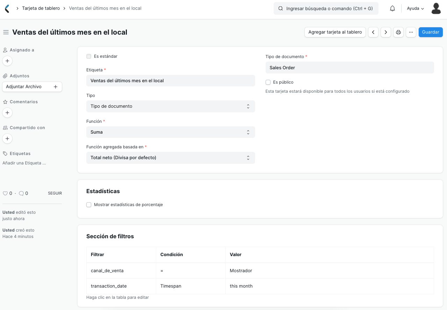447x310 pixels.
Task: Open the three-dots more menu
Action: coord(411,32)
